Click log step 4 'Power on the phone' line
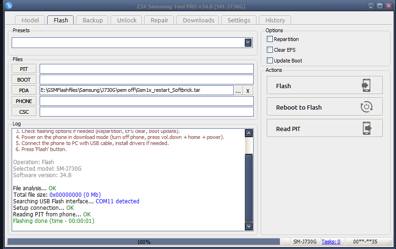The height and width of the screenshot is (249, 396). 120,137
